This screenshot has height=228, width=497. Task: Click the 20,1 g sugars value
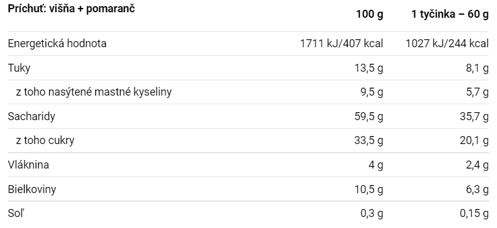click(x=474, y=140)
